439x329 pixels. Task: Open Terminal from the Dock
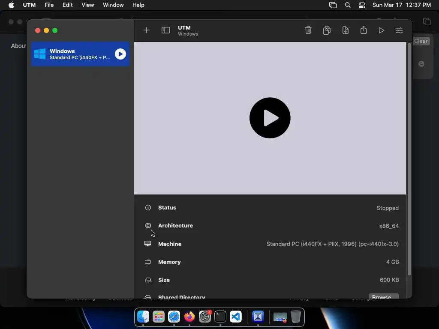pos(220,317)
